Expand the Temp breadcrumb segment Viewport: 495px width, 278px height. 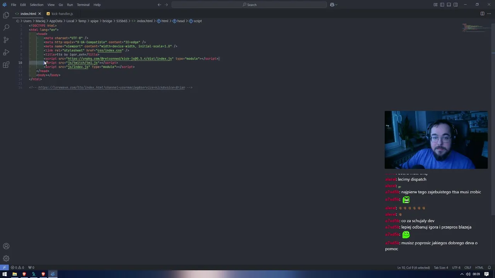pyautogui.click(x=82, y=21)
